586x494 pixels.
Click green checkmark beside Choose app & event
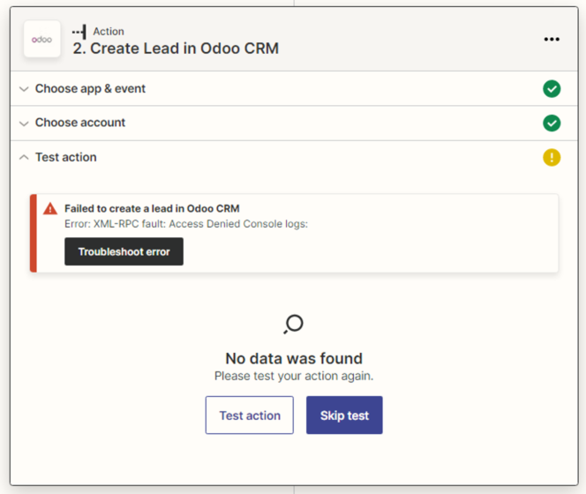[x=552, y=89]
